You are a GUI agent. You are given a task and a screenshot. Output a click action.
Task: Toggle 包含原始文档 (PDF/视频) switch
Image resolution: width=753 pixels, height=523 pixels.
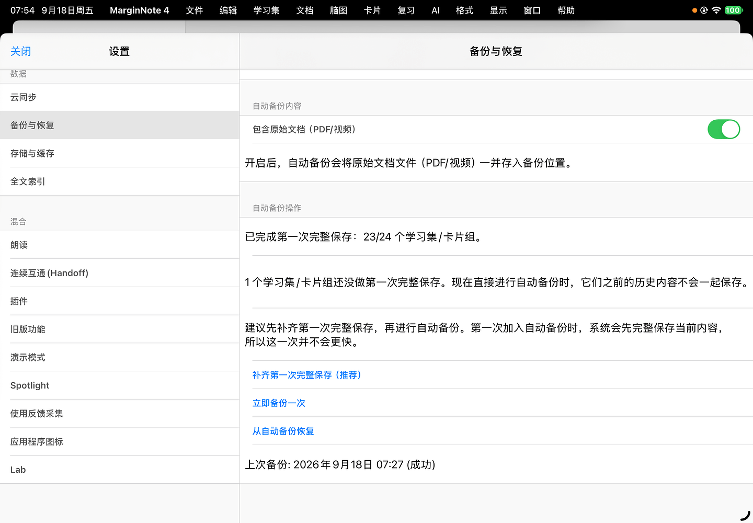point(724,129)
